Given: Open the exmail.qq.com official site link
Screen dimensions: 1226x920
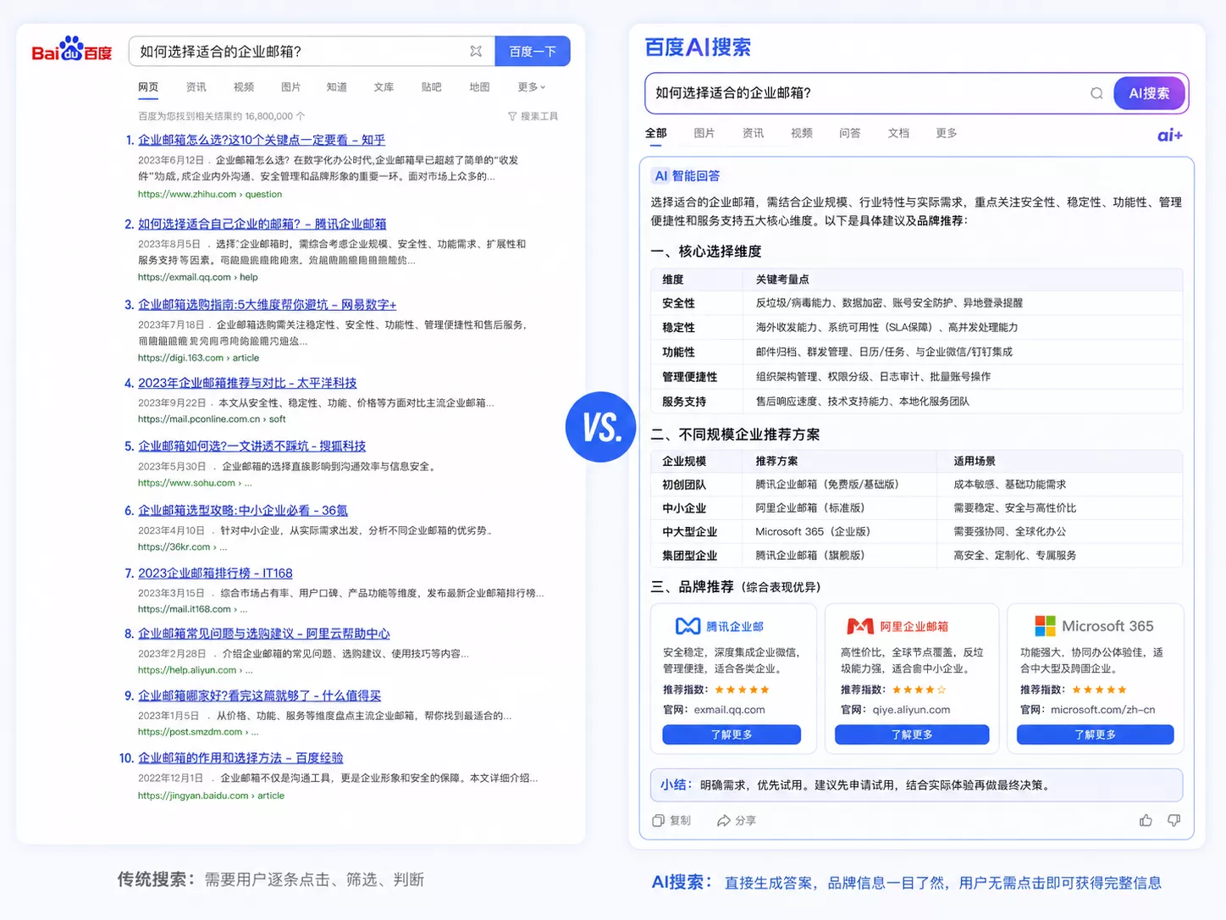Looking at the screenshot, I should (729, 710).
